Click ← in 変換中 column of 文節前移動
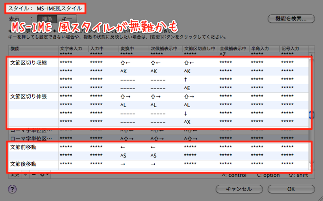The image size is (323, 201). point(123,147)
